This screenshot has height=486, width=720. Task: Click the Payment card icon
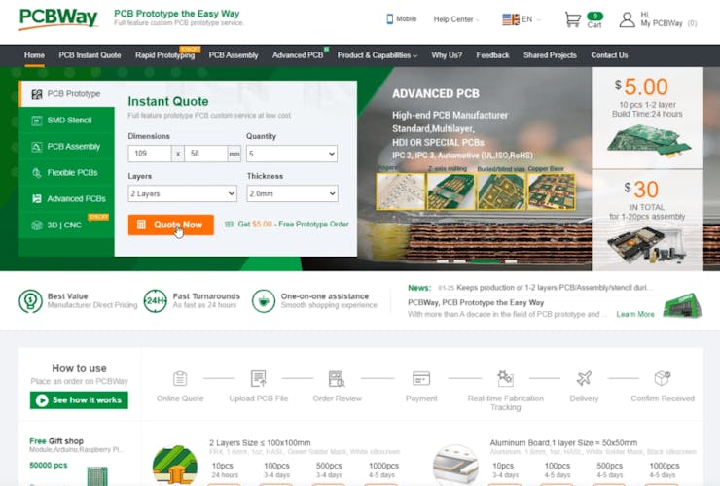421,379
